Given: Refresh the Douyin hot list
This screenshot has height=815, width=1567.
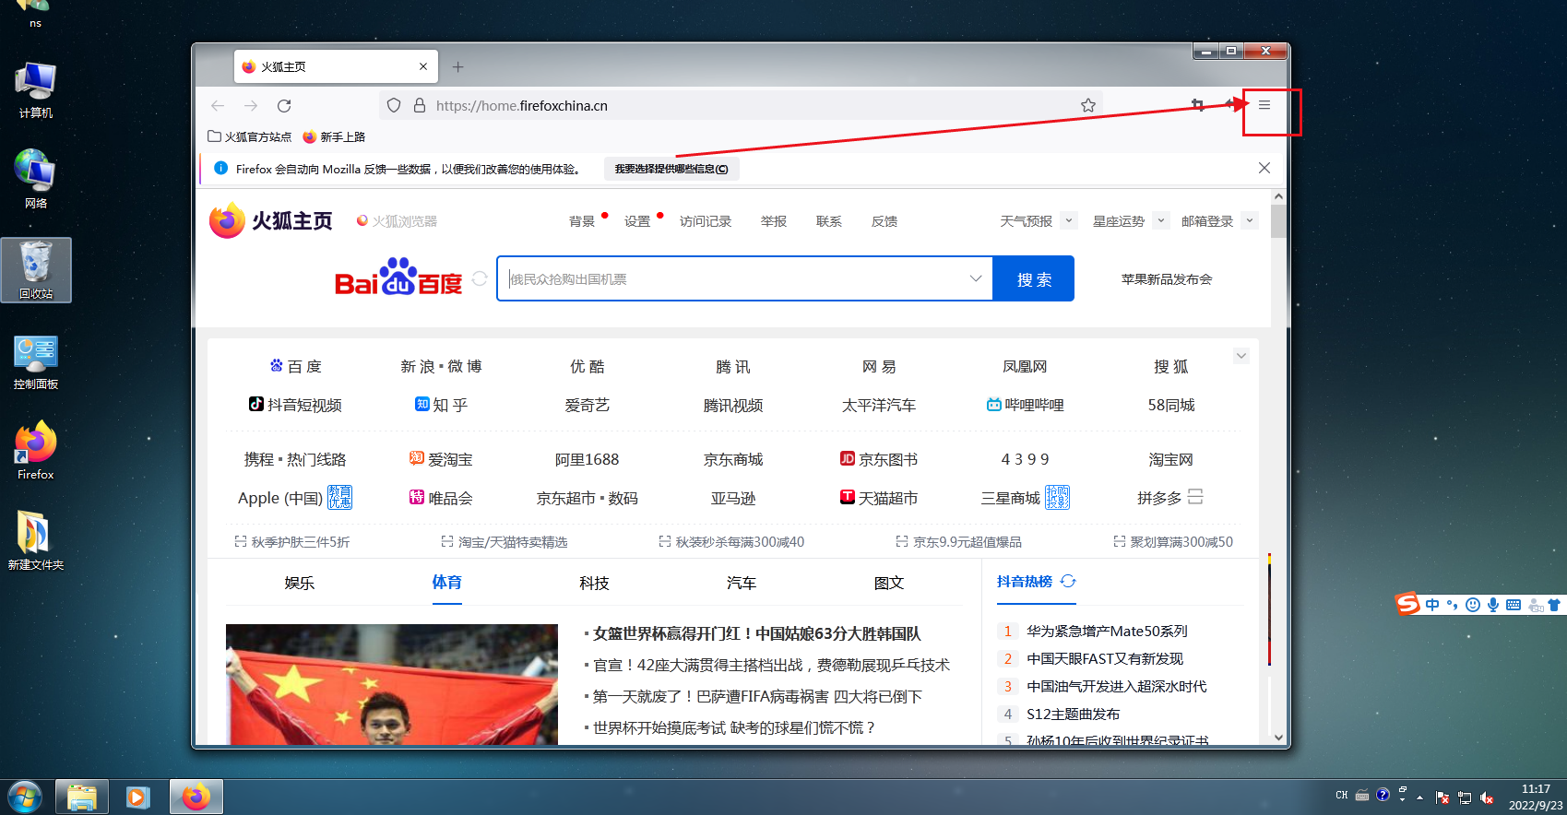Looking at the screenshot, I should (1068, 582).
